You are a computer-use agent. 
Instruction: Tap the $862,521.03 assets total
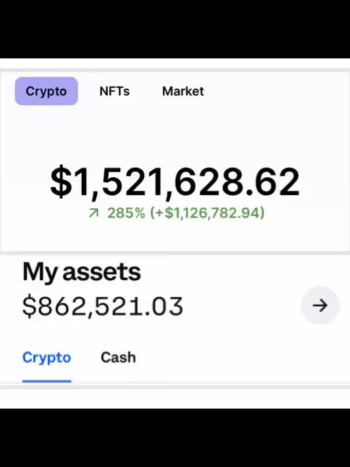[103, 307]
